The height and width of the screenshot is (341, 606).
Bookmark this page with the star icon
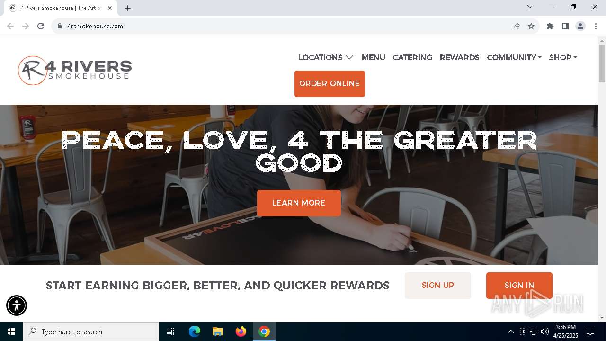point(531,26)
